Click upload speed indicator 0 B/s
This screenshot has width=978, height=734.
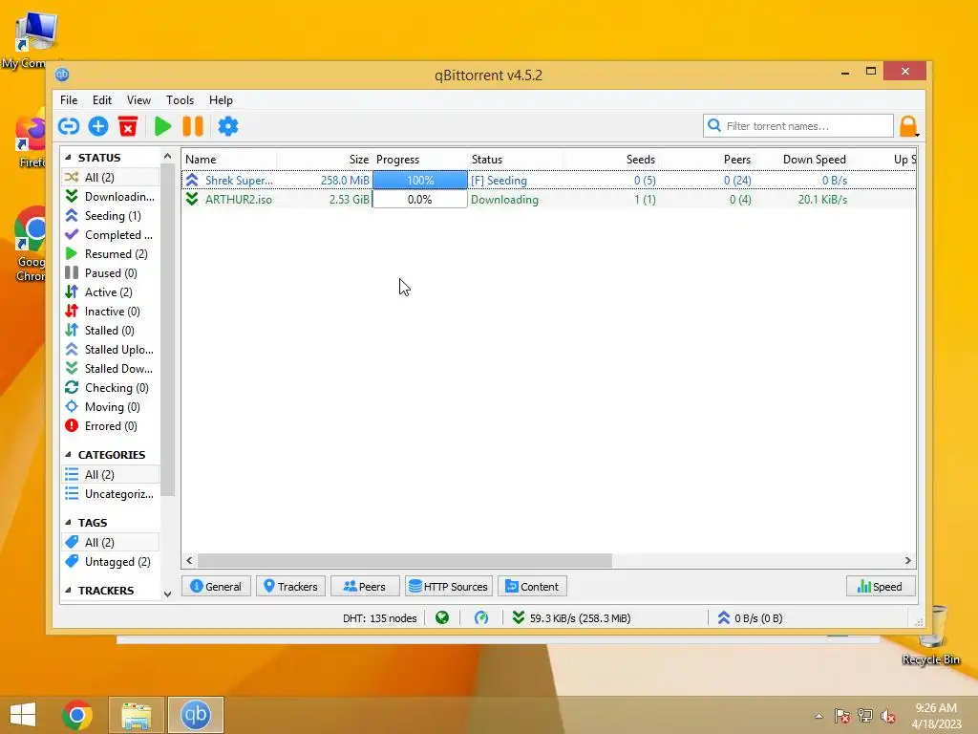click(750, 618)
